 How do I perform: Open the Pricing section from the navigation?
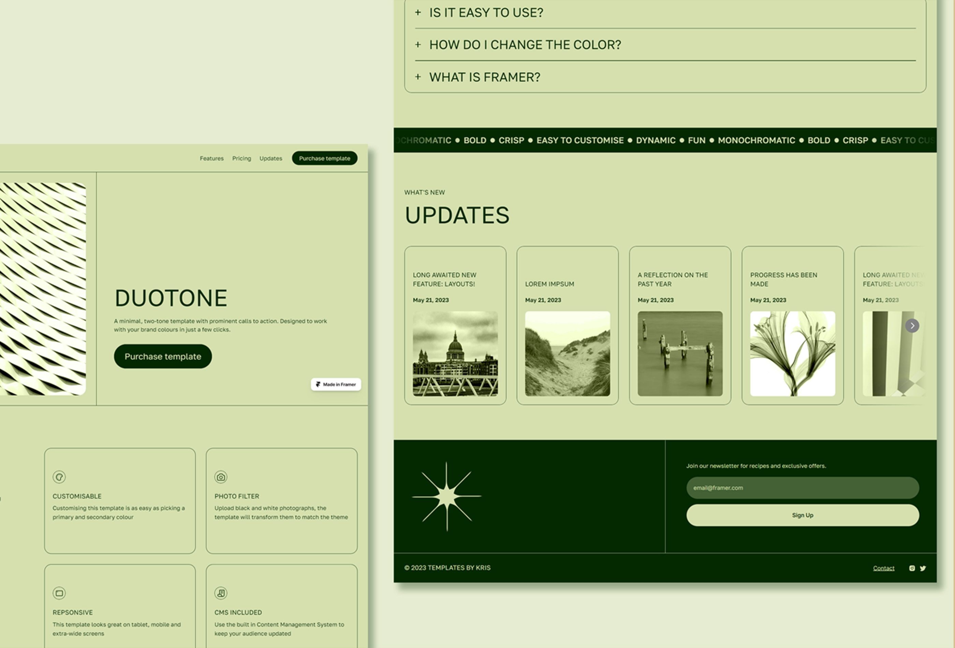tap(241, 158)
